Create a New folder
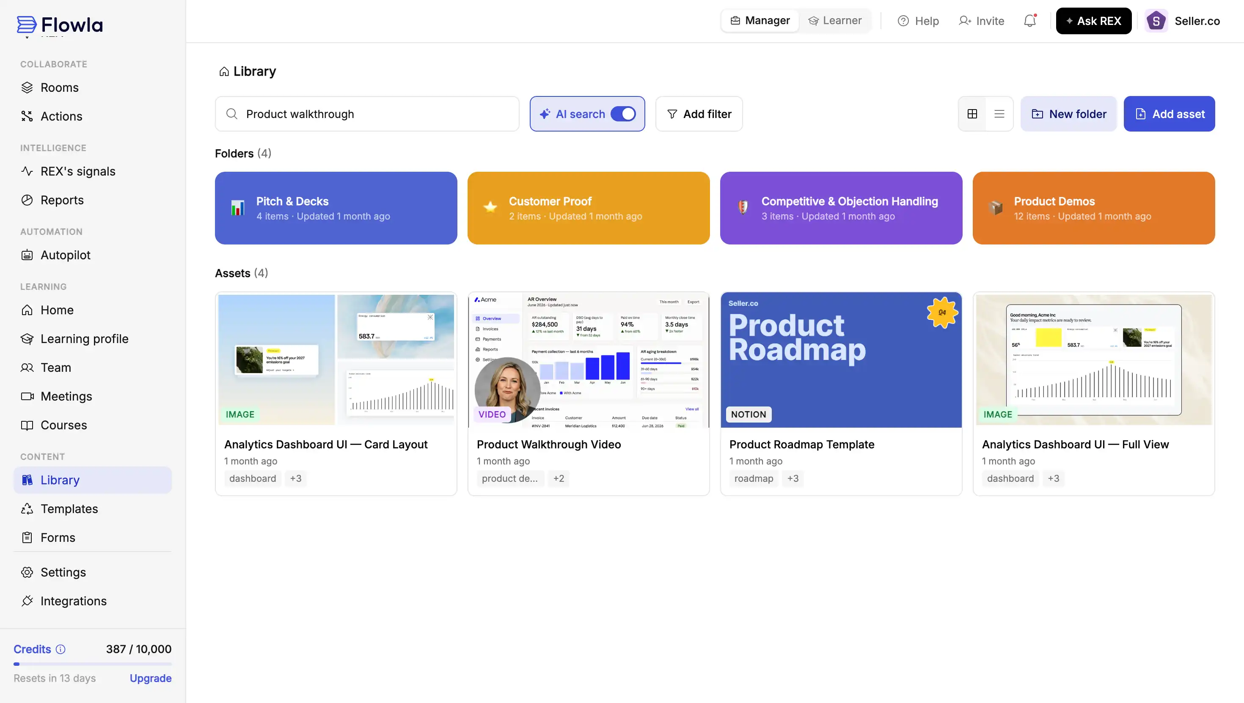 coord(1069,114)
